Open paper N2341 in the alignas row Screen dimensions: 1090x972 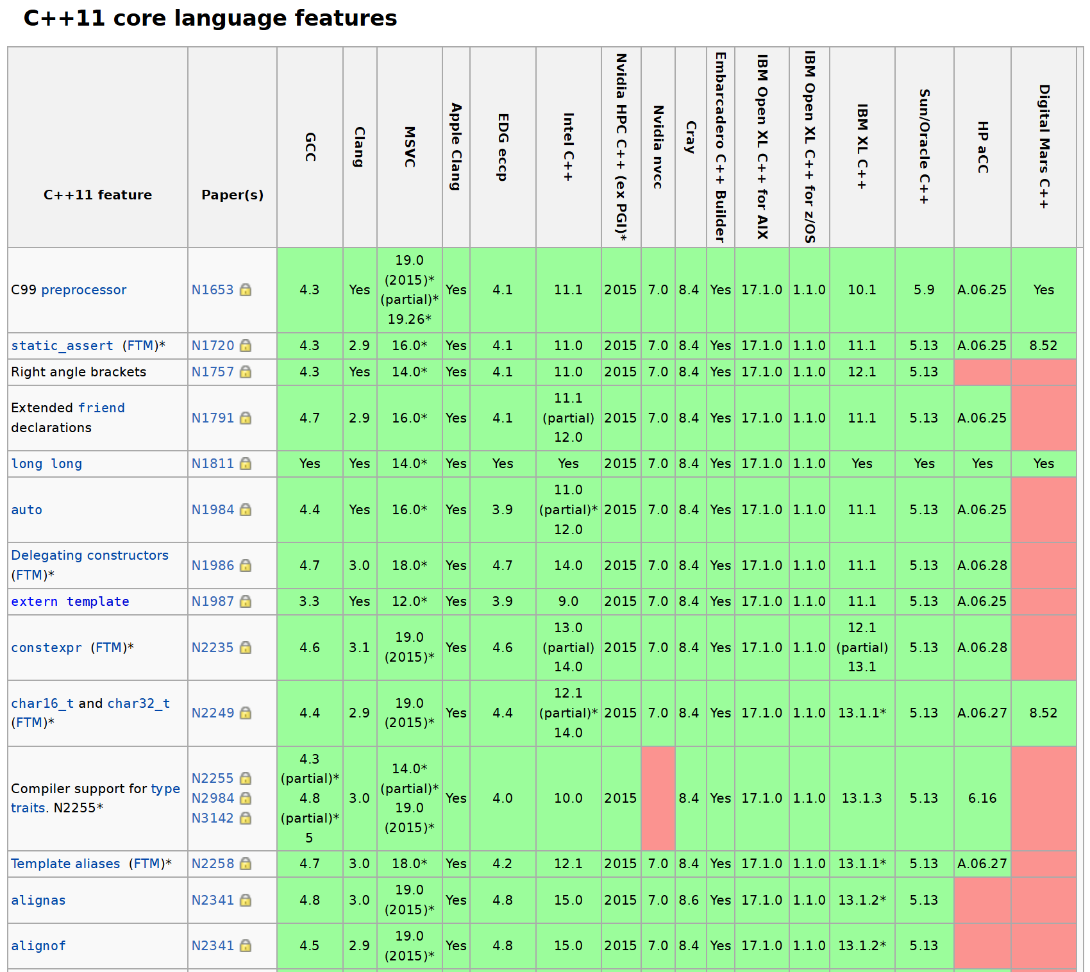[x=213, y=900]
